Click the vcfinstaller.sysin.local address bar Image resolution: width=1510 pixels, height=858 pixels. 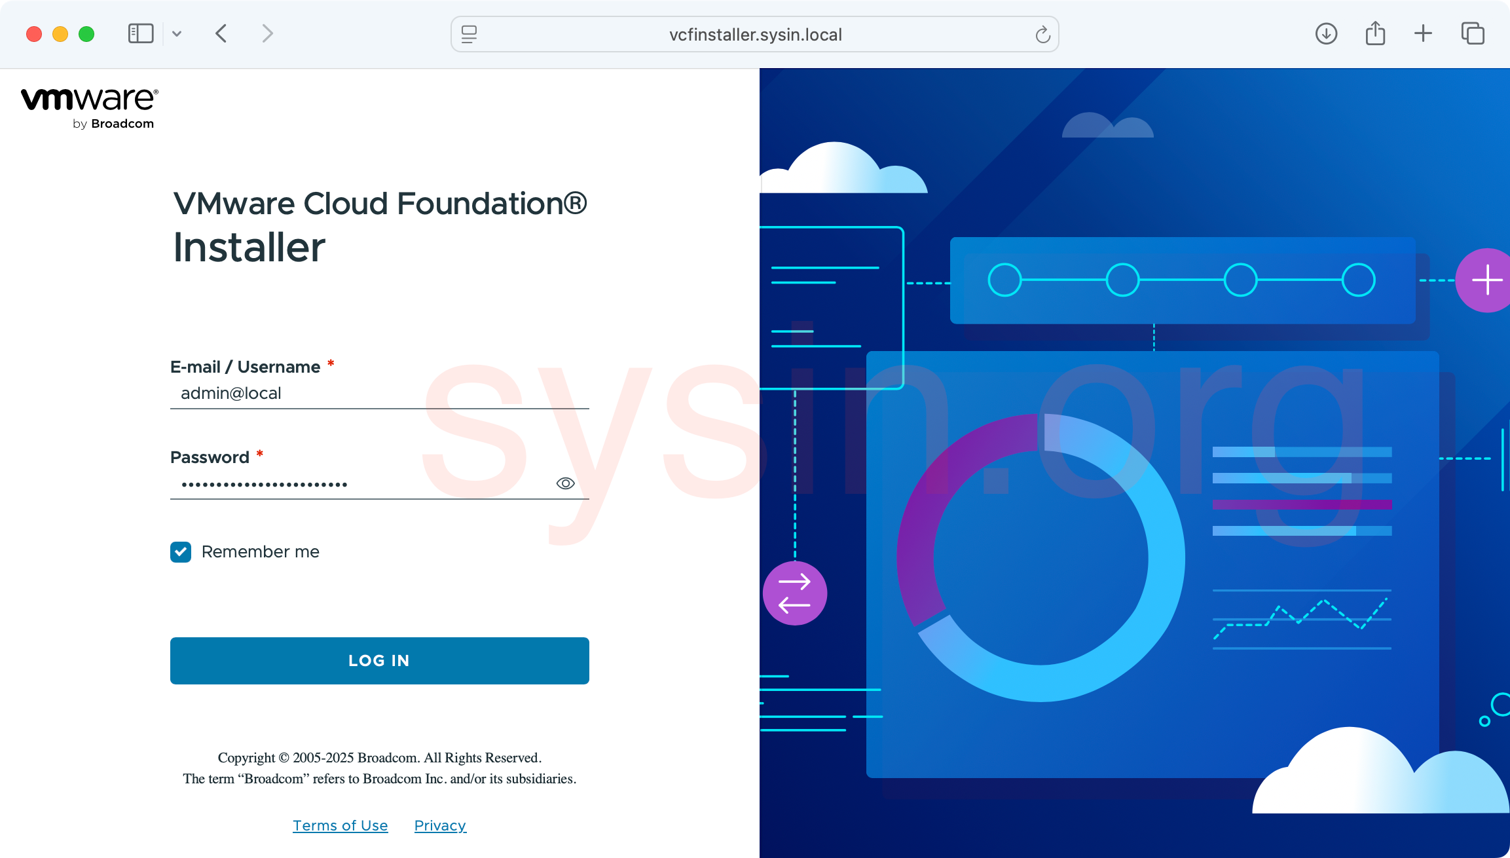(x=755, y=34)
